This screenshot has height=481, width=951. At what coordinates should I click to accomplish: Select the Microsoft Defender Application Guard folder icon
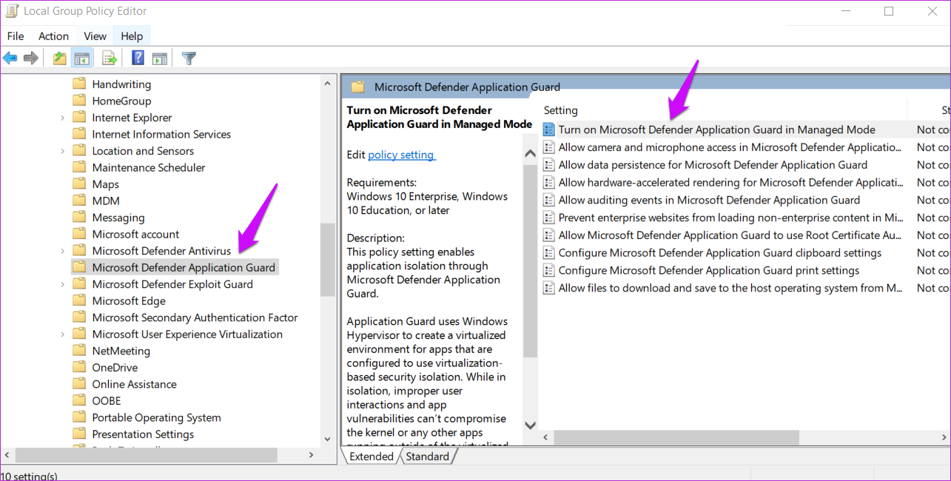80,267
